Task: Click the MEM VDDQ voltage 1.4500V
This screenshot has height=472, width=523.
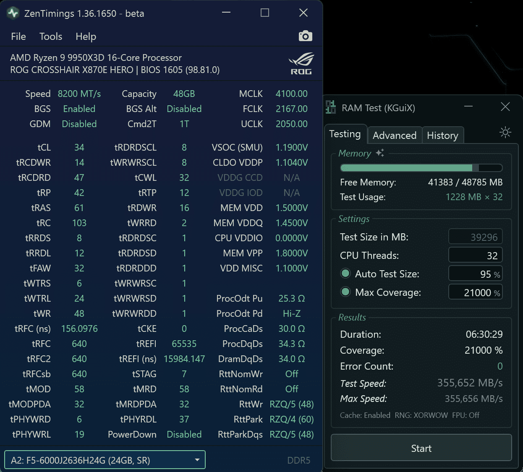Action: point(292,223)
